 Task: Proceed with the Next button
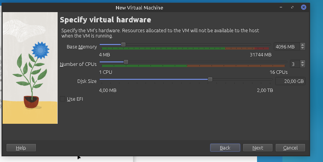pos(258,148)
